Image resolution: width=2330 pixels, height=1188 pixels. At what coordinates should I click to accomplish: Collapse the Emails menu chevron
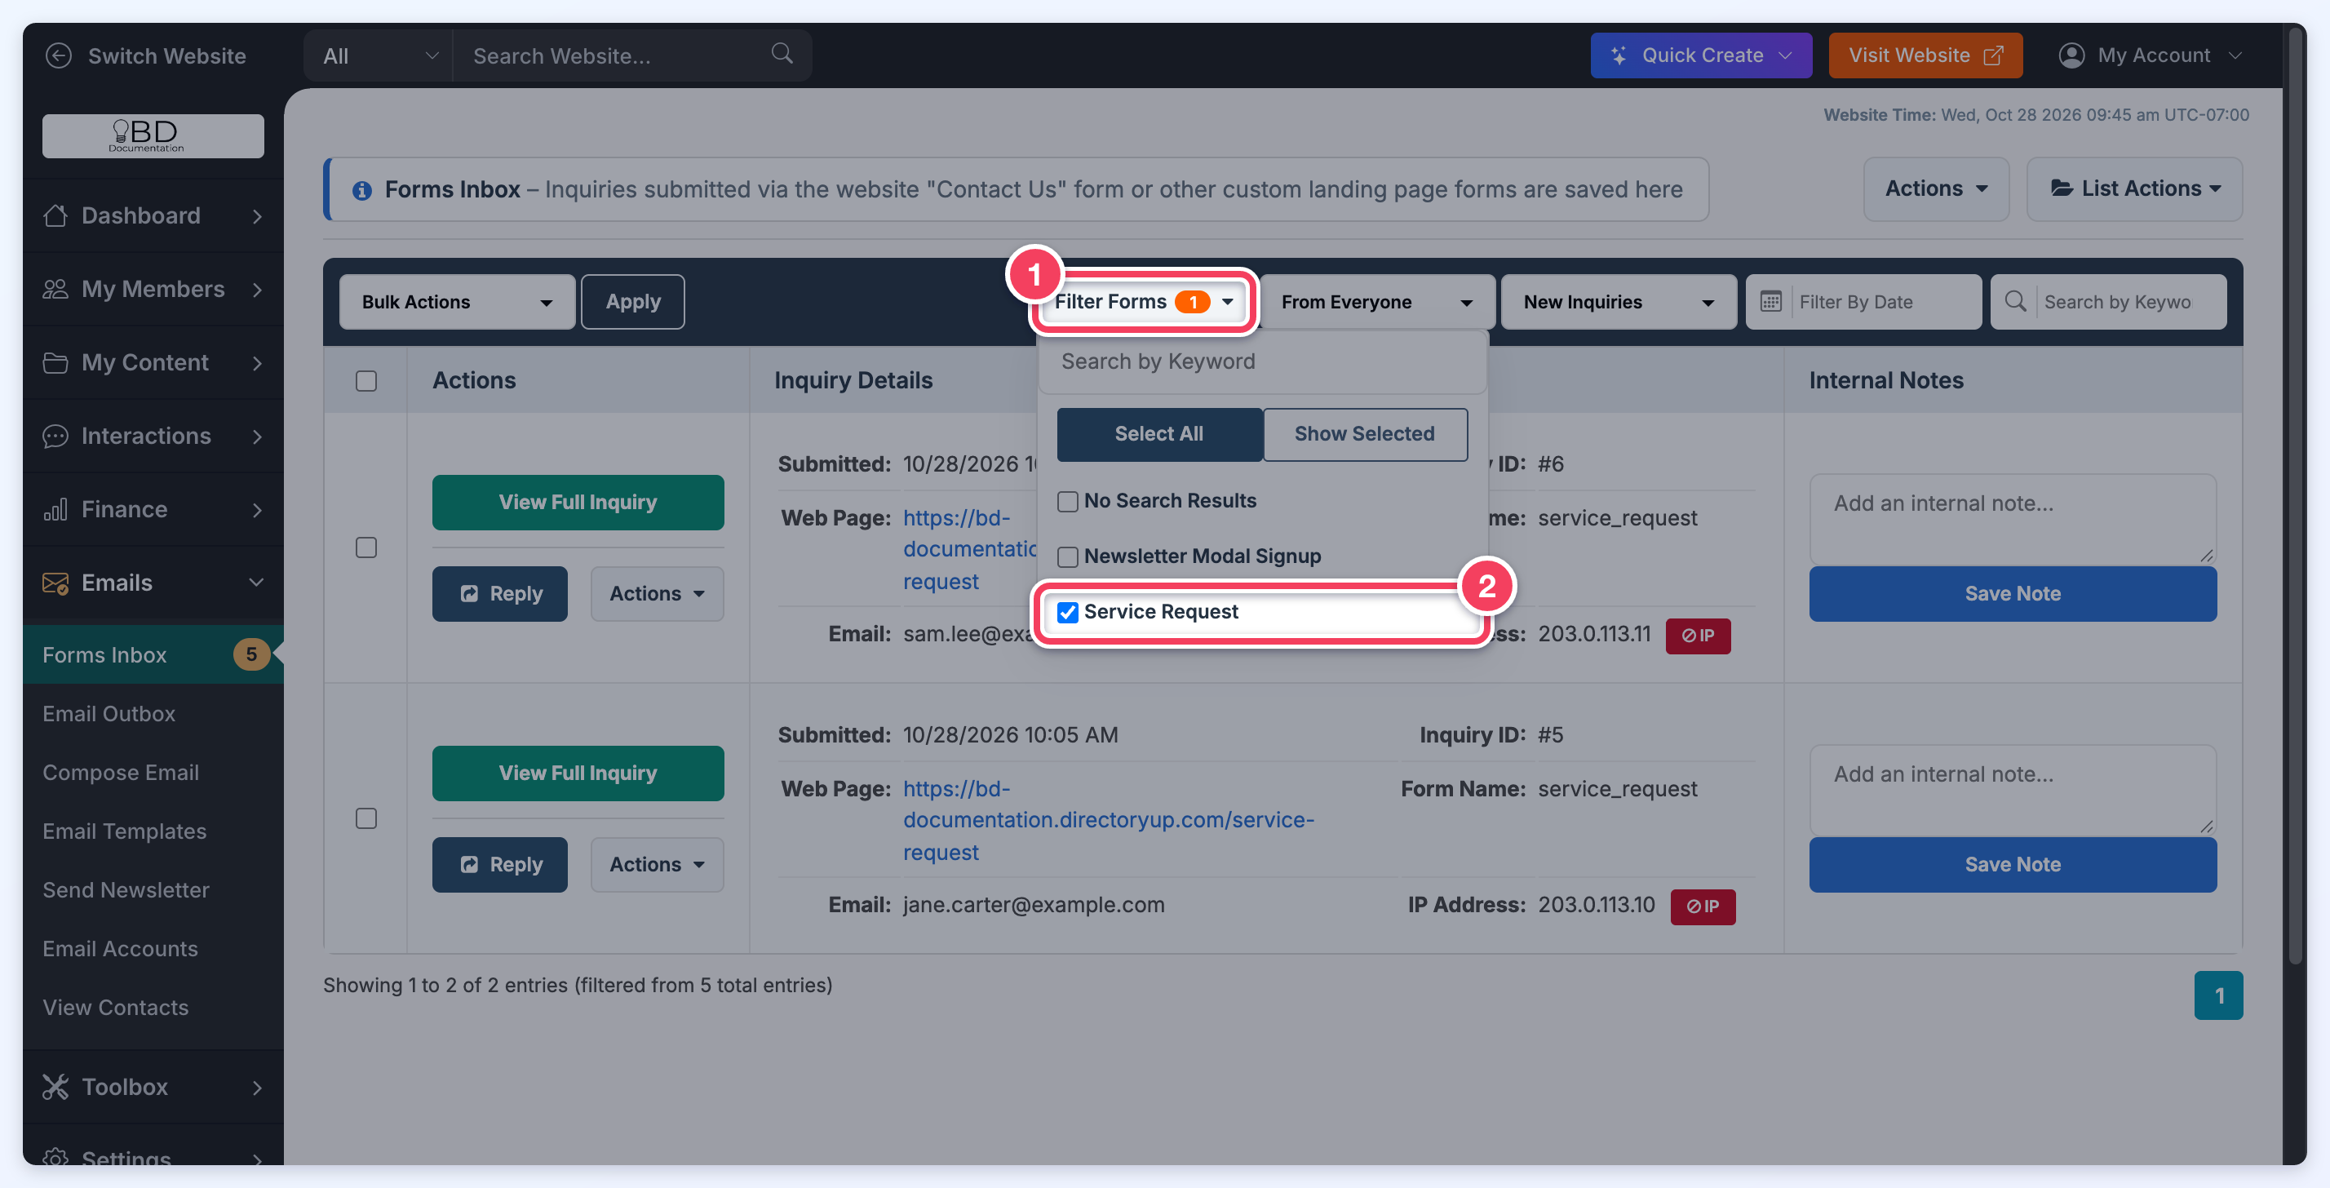pos(257,582)
